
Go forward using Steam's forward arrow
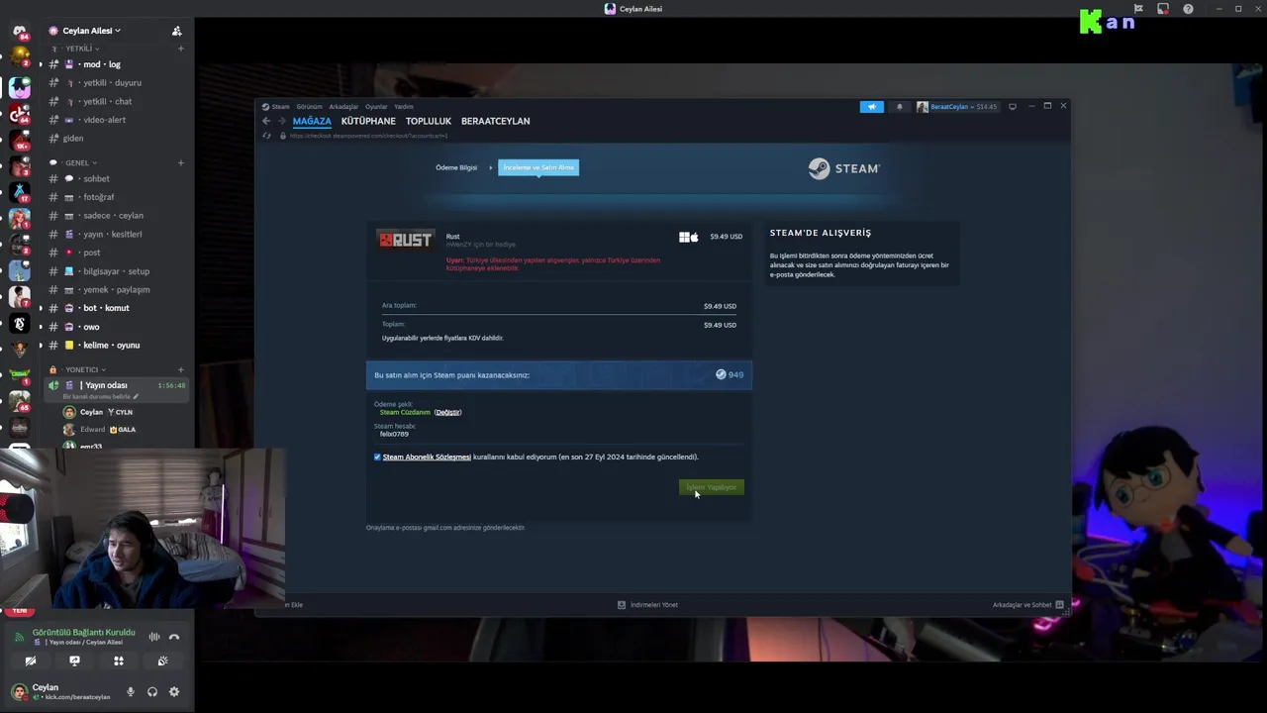pos(281,121)
